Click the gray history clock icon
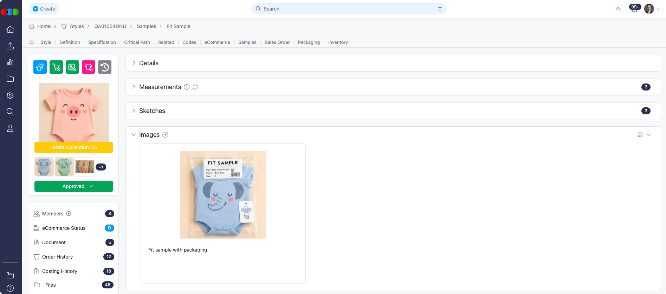This screenshot has height=294, width=666. [x=105, y=67]
